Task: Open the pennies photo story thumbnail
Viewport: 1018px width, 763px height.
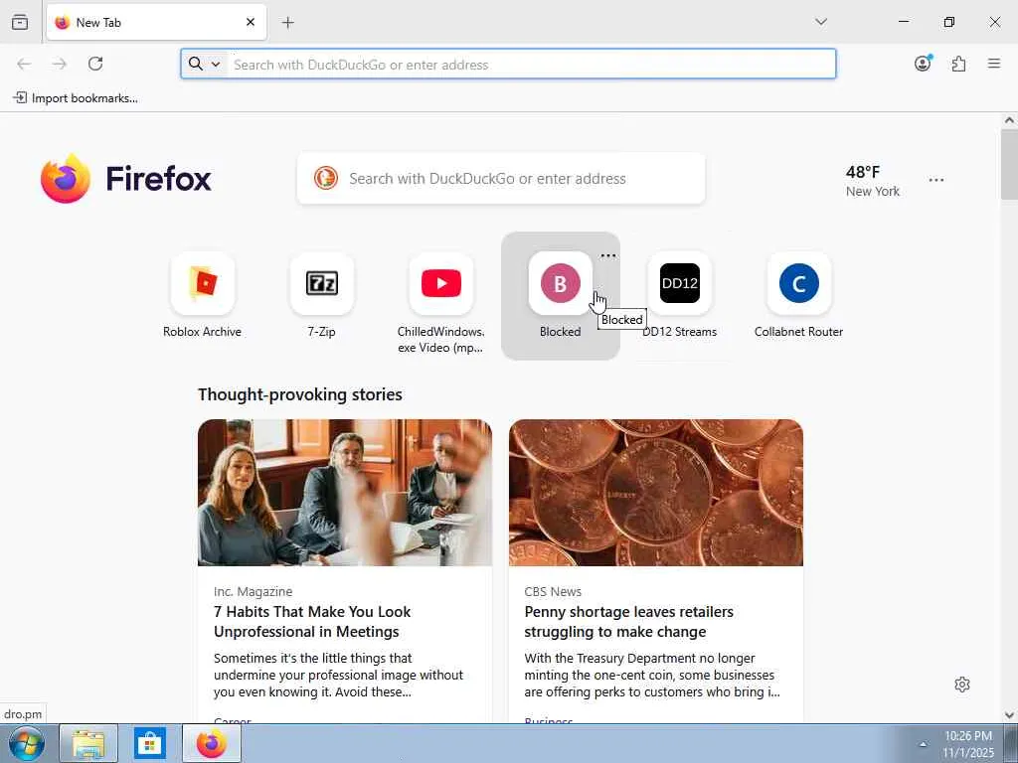Action: point(656,493)
